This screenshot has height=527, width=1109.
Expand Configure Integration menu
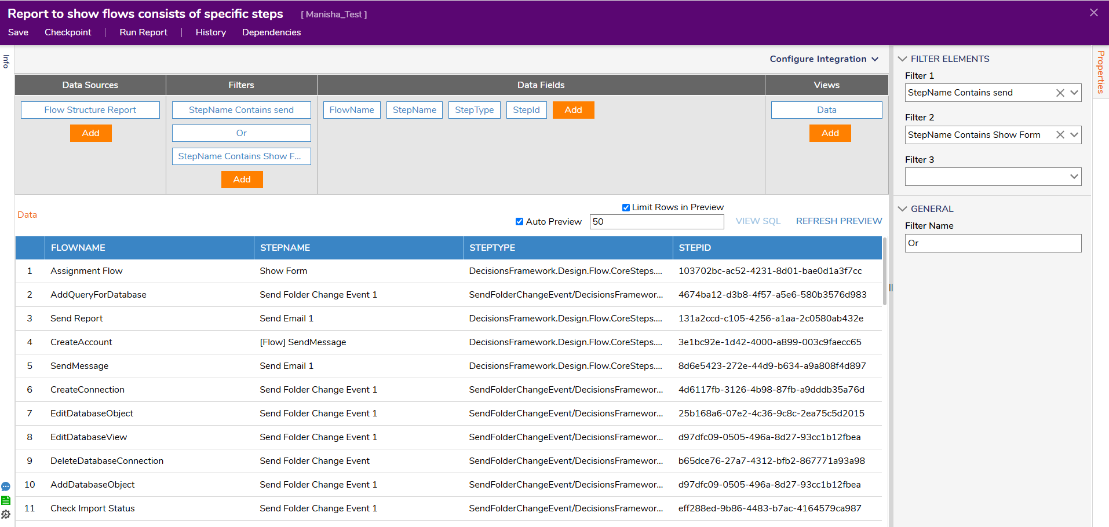click(x=824, y=59)
